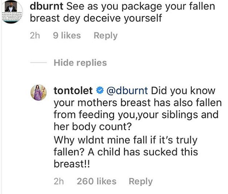Viewport: 228px width, 194px height.
Task: Reply to dburnt's comment
Action: pyautogui.click(x=106, y=35)
